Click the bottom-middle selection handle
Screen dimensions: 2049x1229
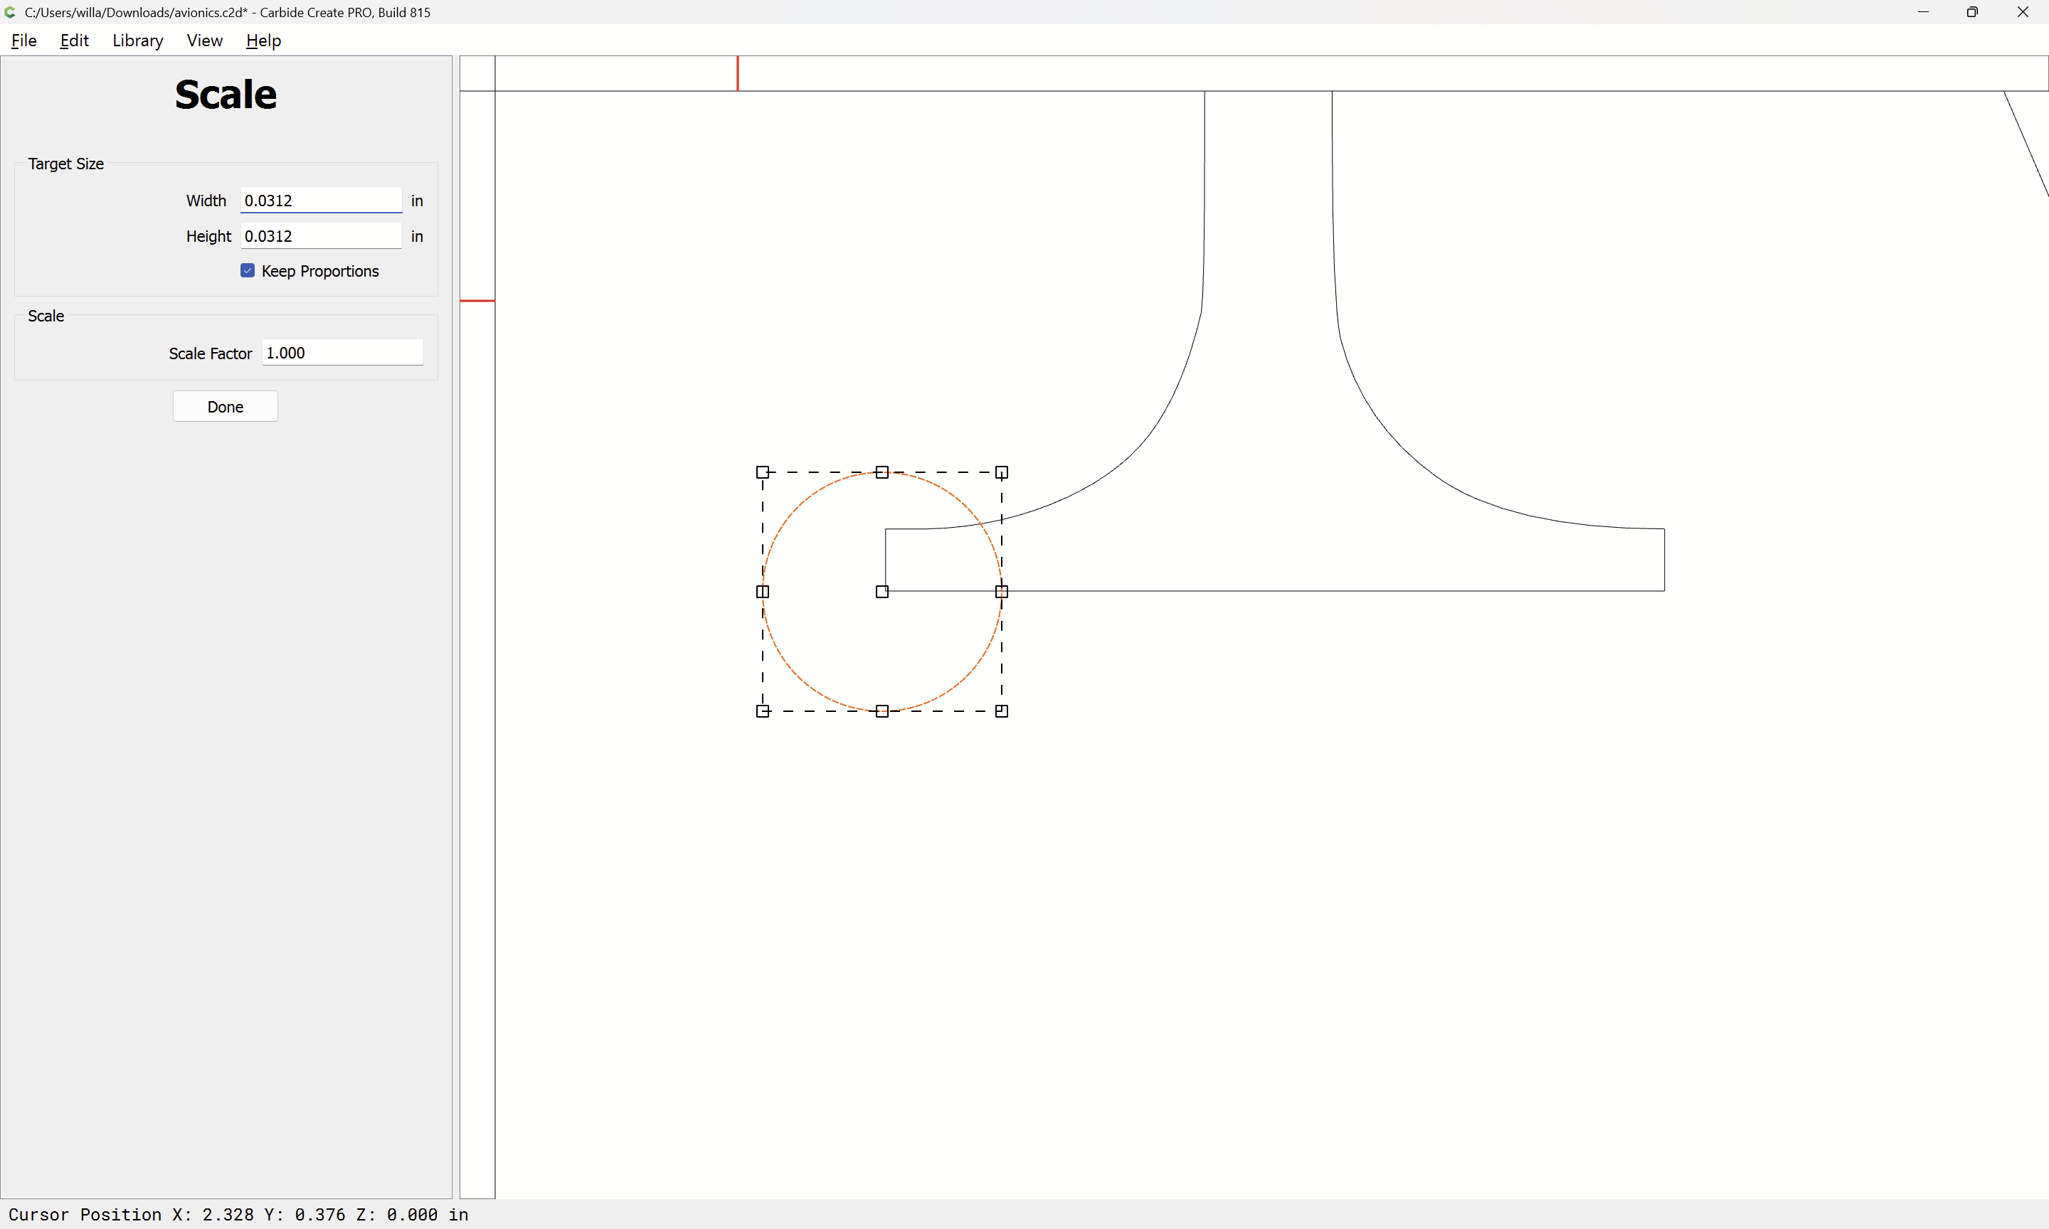click(882, 711)
